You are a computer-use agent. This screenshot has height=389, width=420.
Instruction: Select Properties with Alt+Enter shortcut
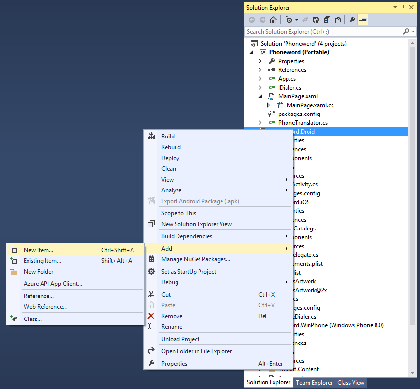point(218,364)
